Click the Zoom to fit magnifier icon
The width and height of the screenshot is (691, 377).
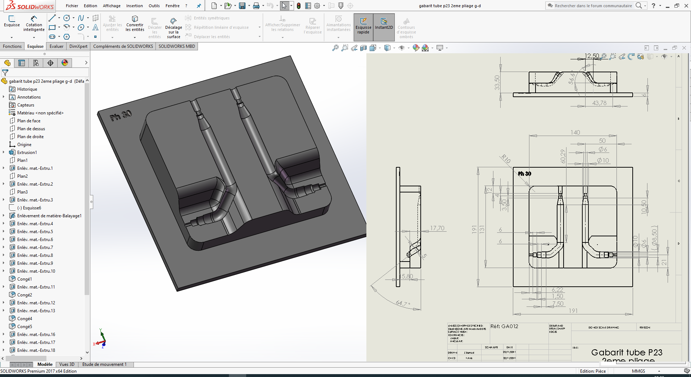point(335,48)
